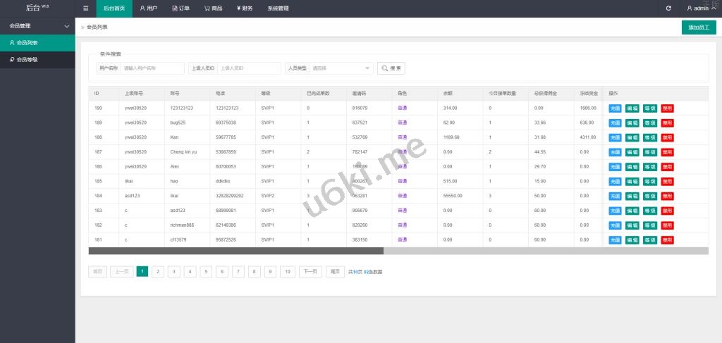Switch to the 后台首页 tab

[114, 8]
